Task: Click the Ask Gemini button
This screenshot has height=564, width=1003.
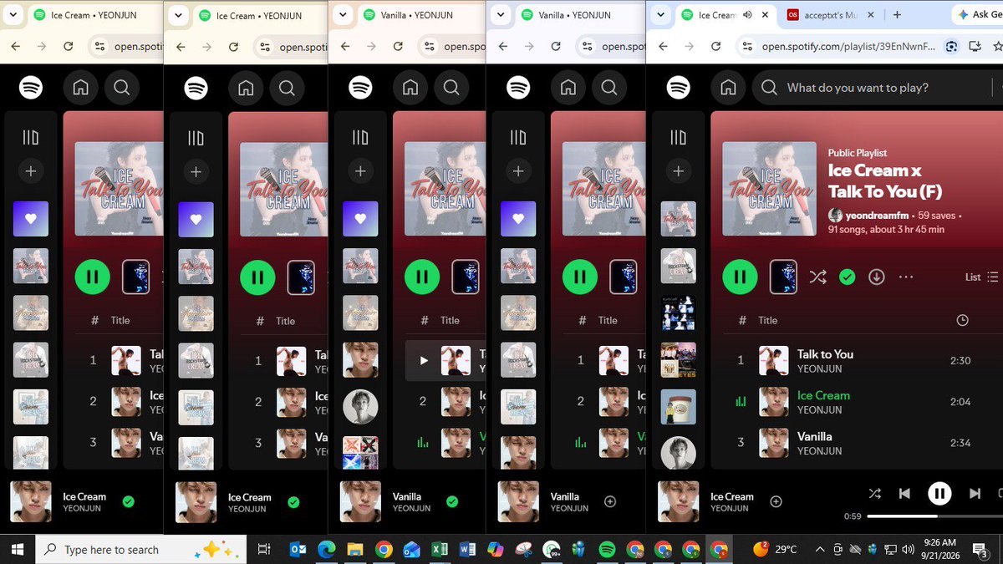Action: tap(977, 15)
